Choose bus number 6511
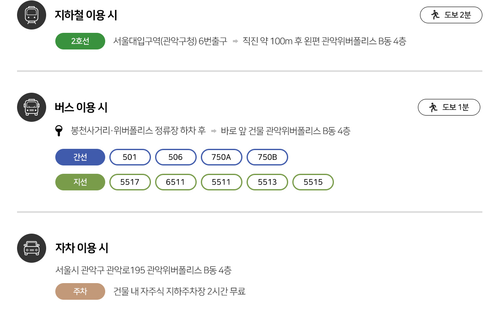499x333 pixels. (175, 182)
